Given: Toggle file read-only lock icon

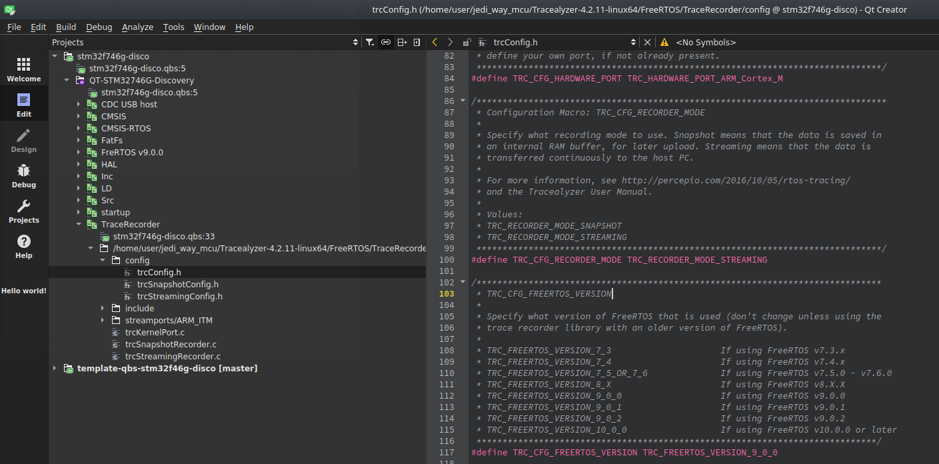Looking at the screenshot, I should (x=467, y=42).
